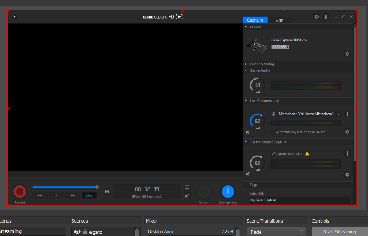Open Live Commentary settings gear

347,132
